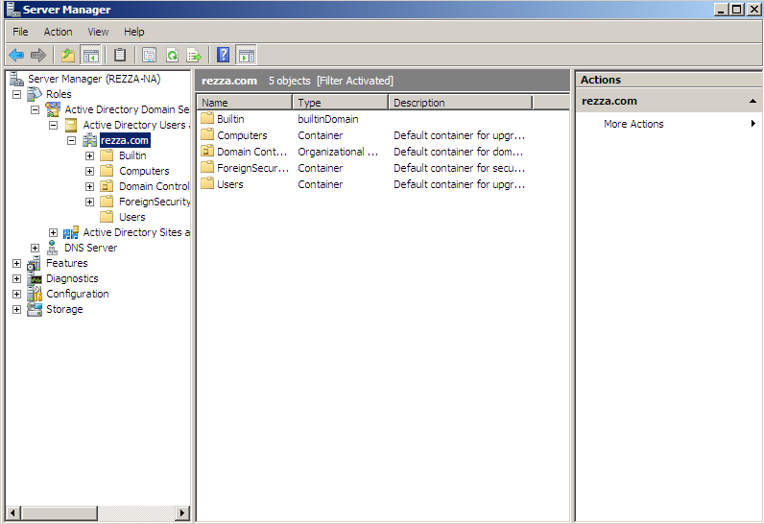Screen dimensions: 764x524
Task: Click the Diagnostics monitor icon
Action: click(x=35, y=278)
